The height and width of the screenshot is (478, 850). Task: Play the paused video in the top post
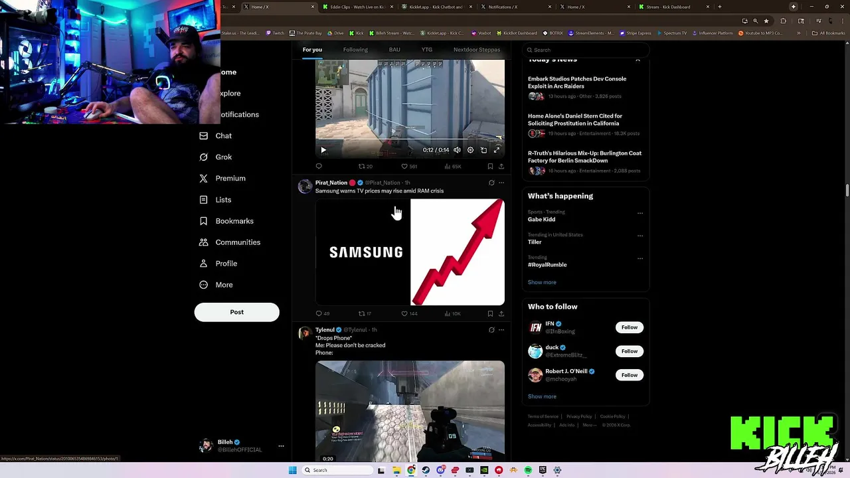click(323, 150)
